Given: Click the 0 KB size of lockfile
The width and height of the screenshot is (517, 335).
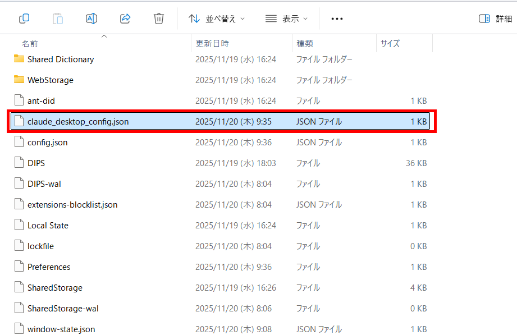Looking at the screenshot, I should 418,246.
